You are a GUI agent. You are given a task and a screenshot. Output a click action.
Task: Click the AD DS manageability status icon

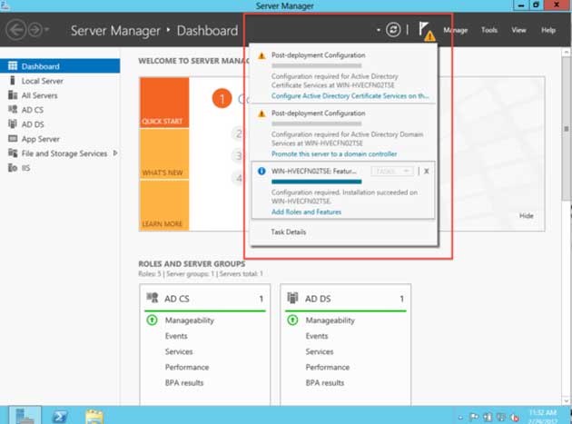[292, 320]
